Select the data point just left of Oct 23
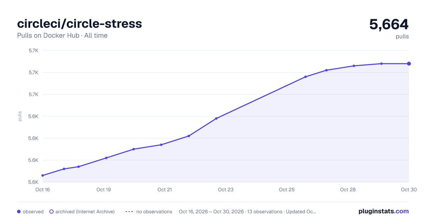This screenshot has width=426, height=224. coord(216,118)
